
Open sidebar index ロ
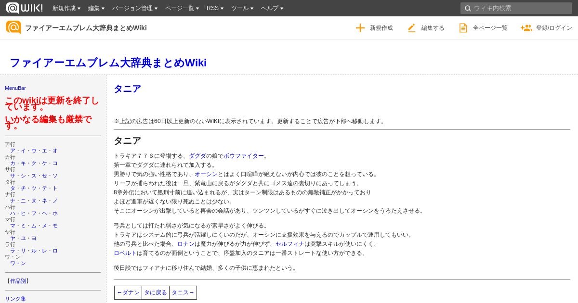(x=55, y=251)
